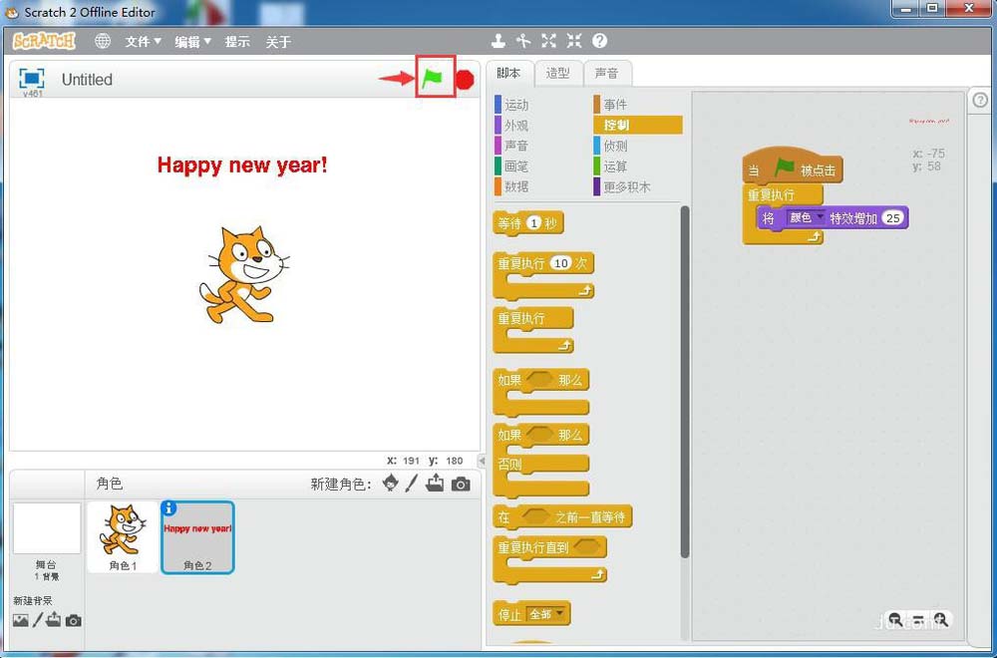
Task: Select the duplicate stamp tool in the toolbar
Action: (498, 41)
